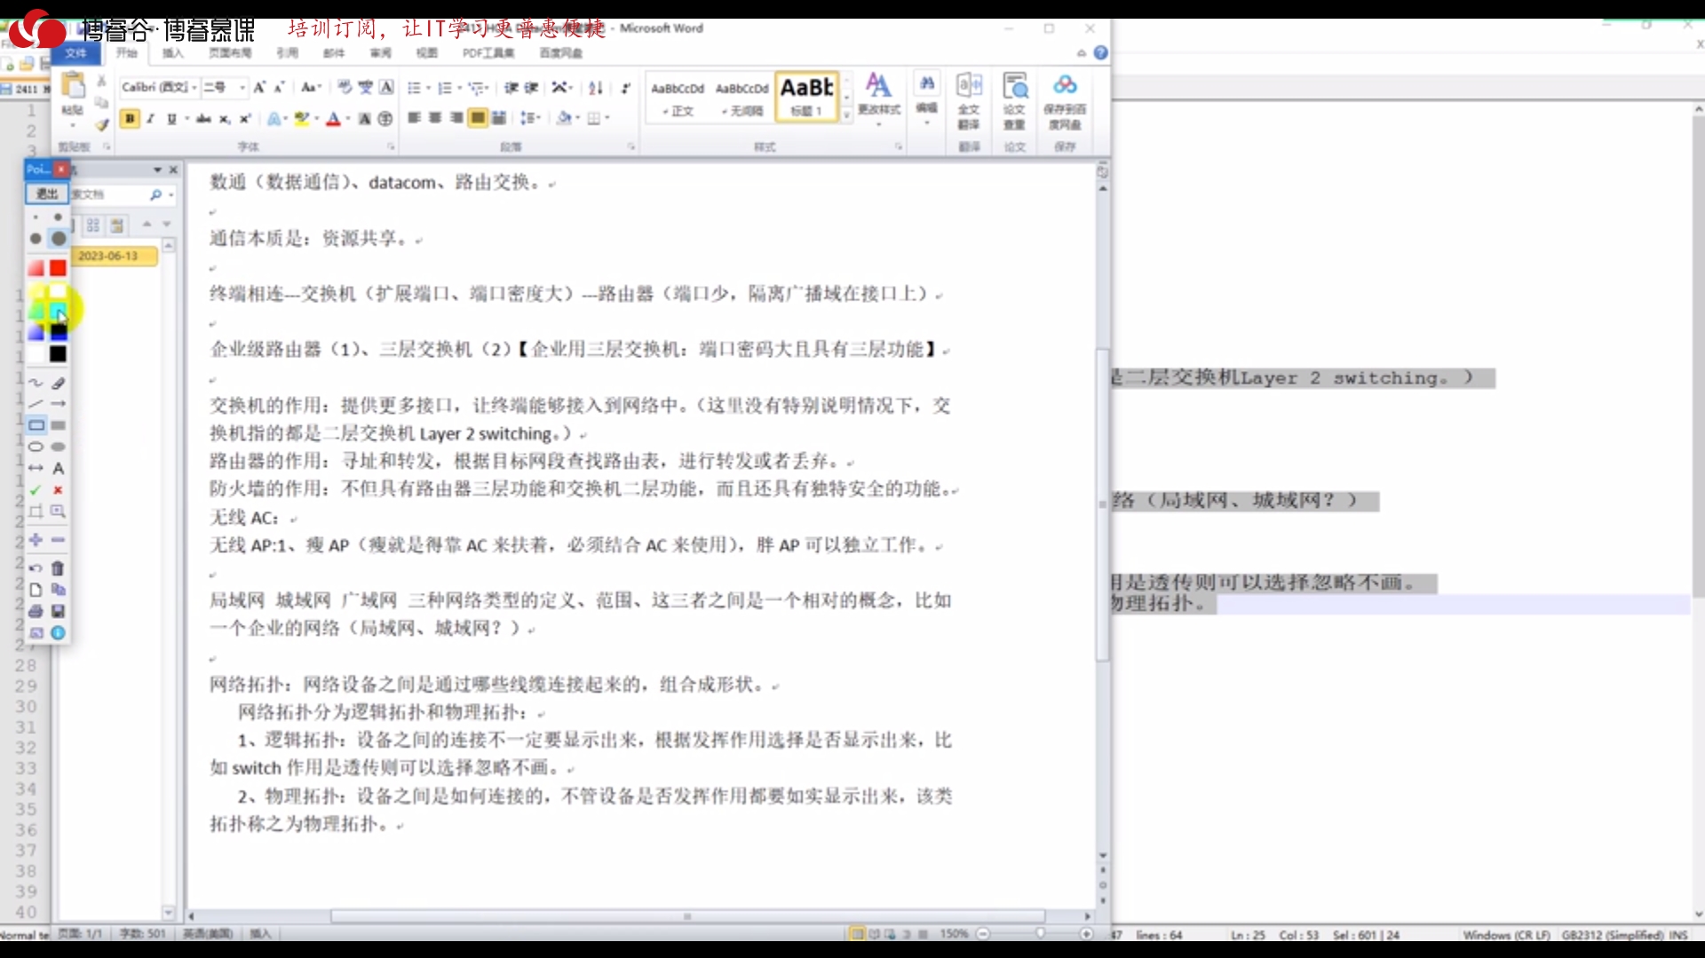This screenshot has height=958, width=1705.
Task: Open the 更改样式 change styles dropdown
Action: 879,98
